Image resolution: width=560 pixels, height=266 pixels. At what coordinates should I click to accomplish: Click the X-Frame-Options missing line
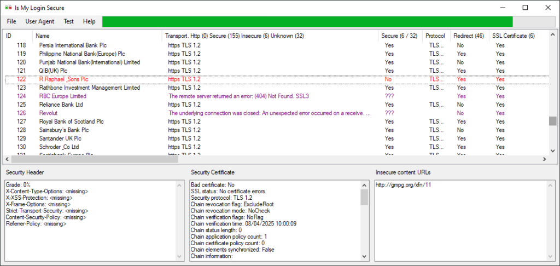click(x=38, y=204)
